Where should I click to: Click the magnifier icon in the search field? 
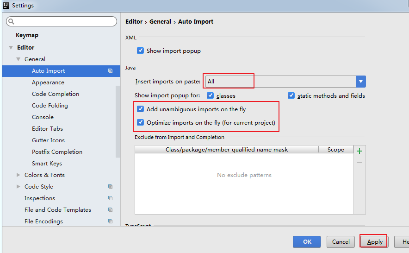11,21
